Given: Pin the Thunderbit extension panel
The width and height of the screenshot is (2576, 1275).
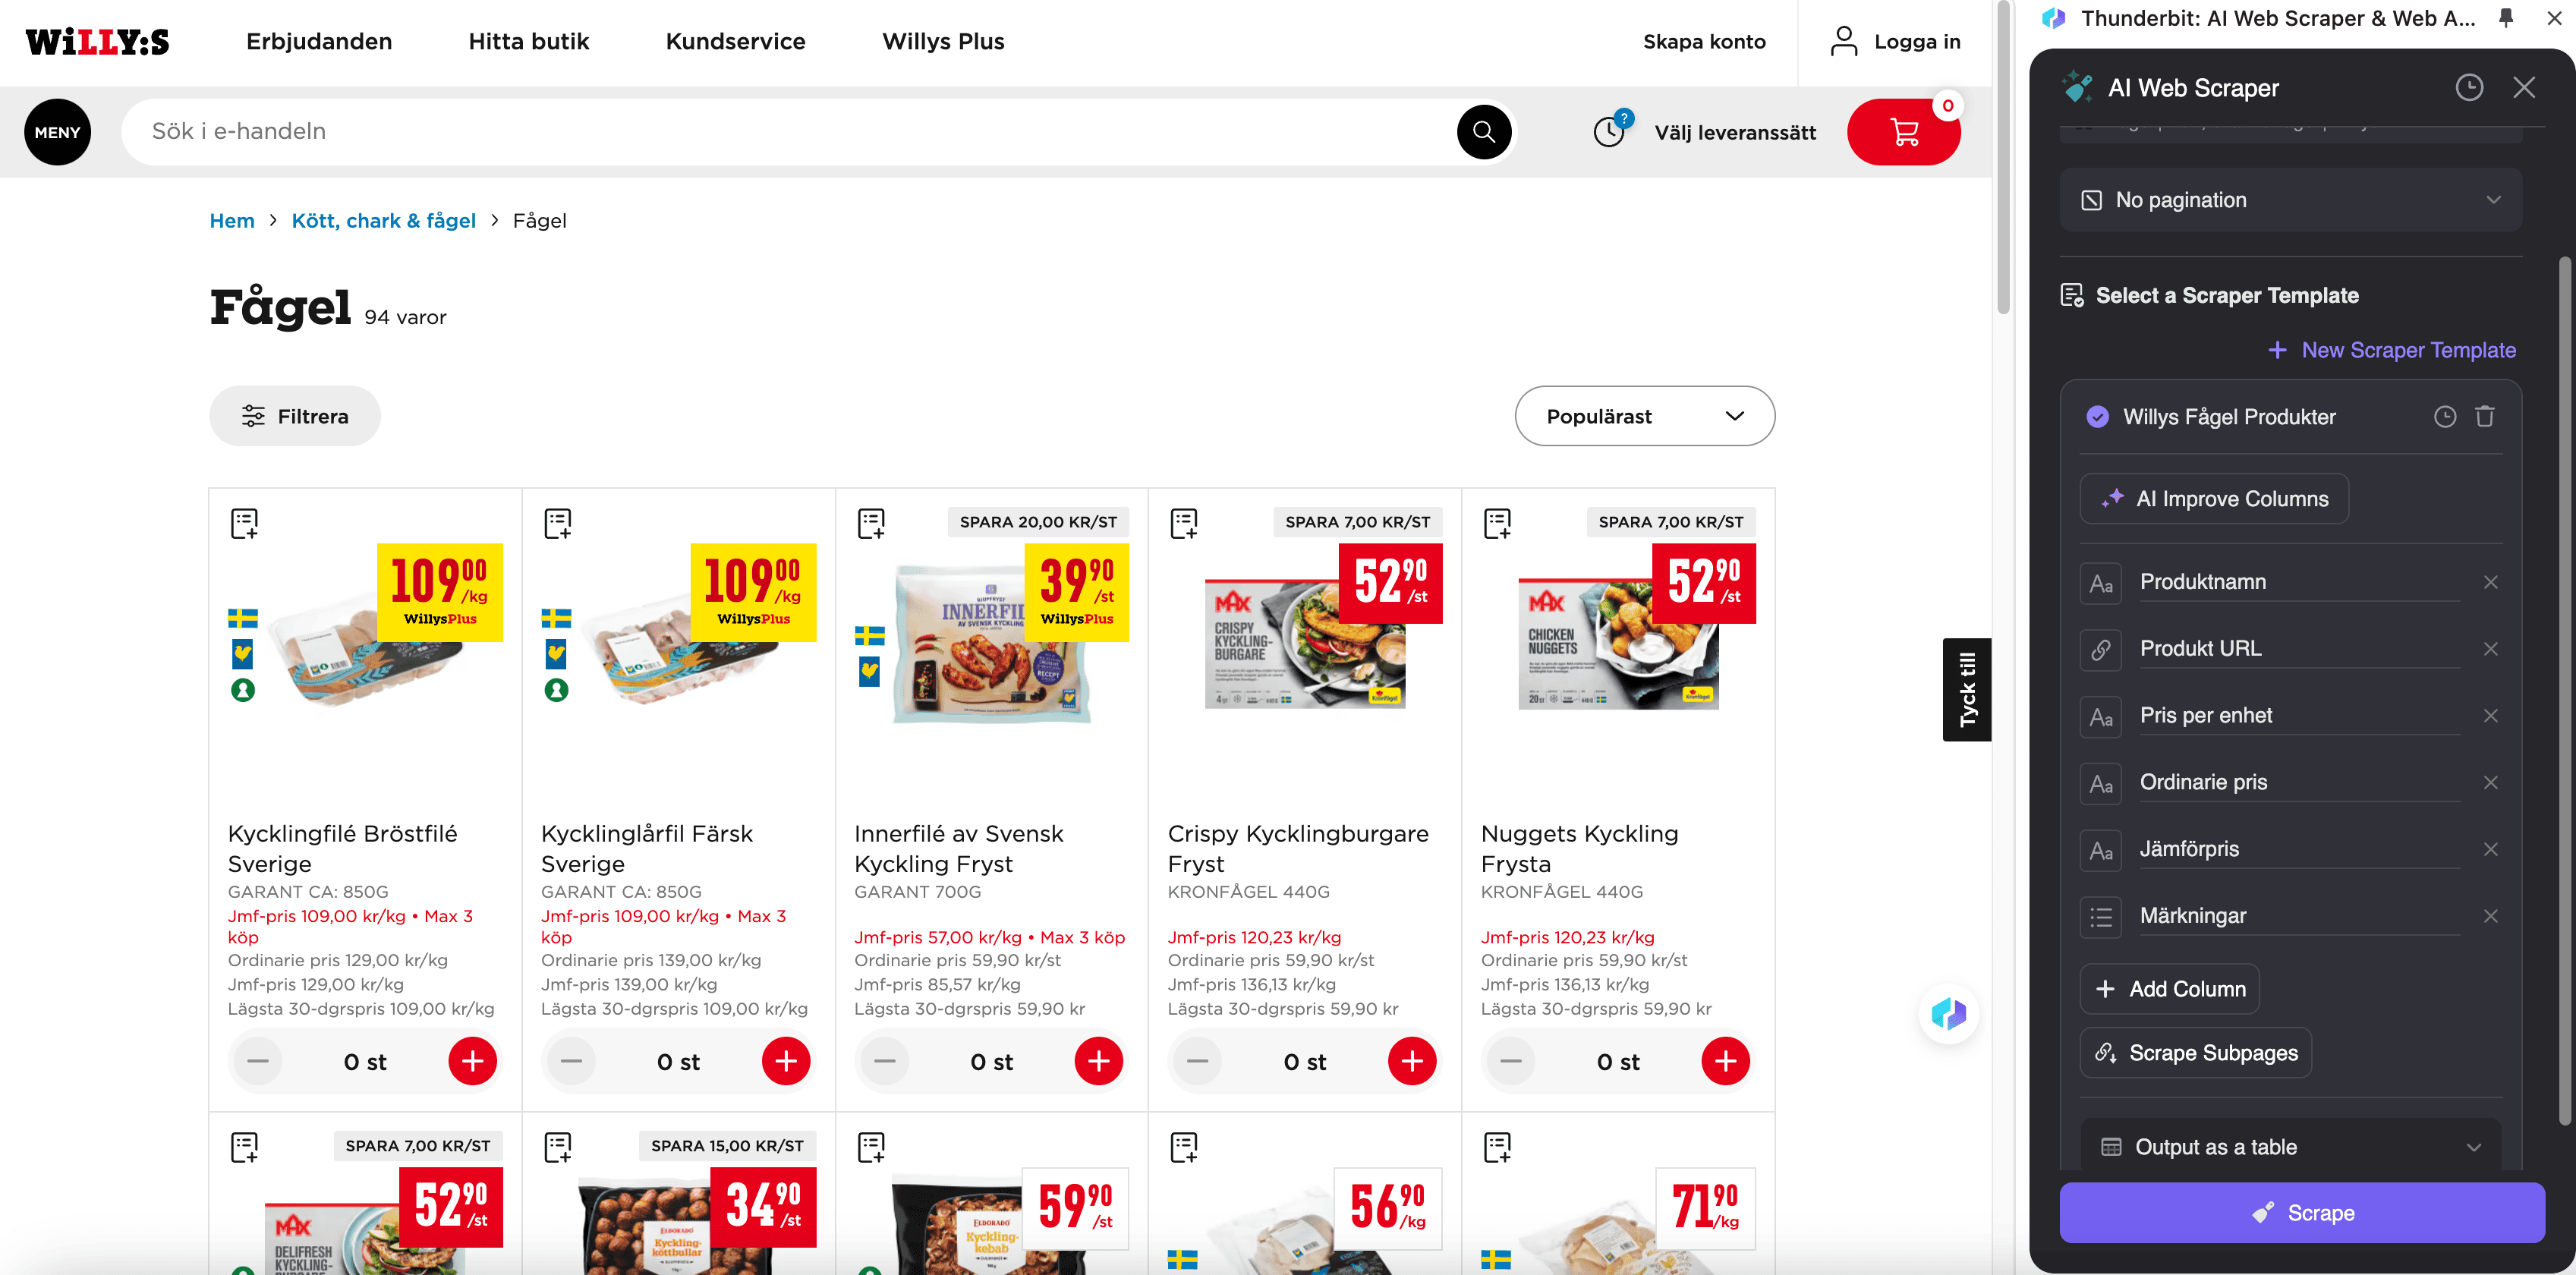Looking at the screenshot, I should pos(2505,18).
